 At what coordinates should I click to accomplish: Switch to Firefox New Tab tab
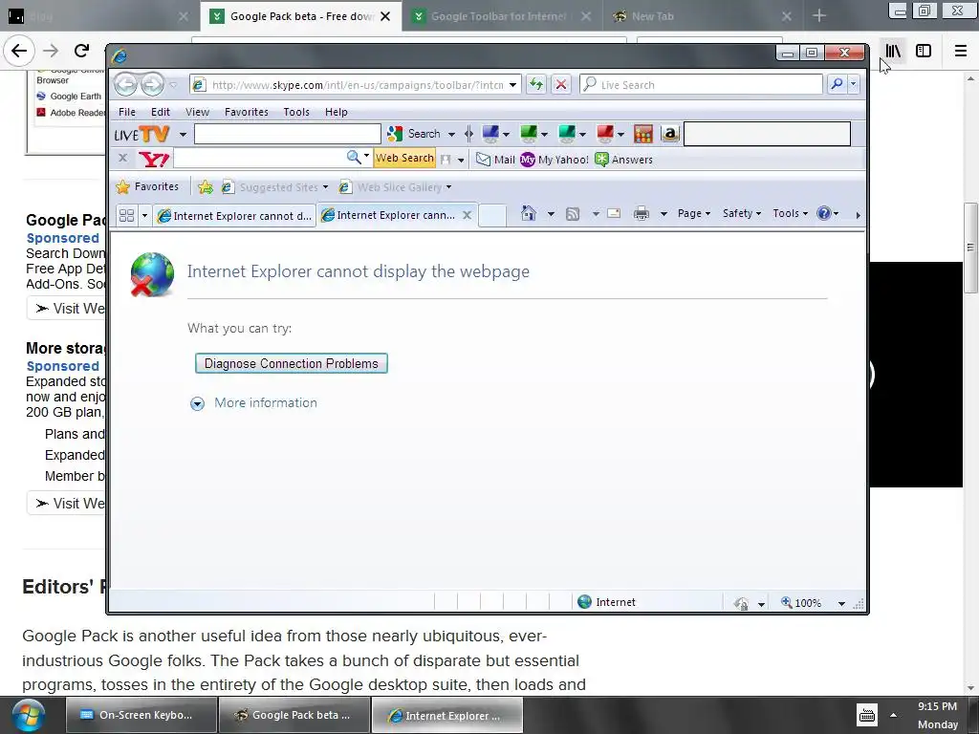652,16
